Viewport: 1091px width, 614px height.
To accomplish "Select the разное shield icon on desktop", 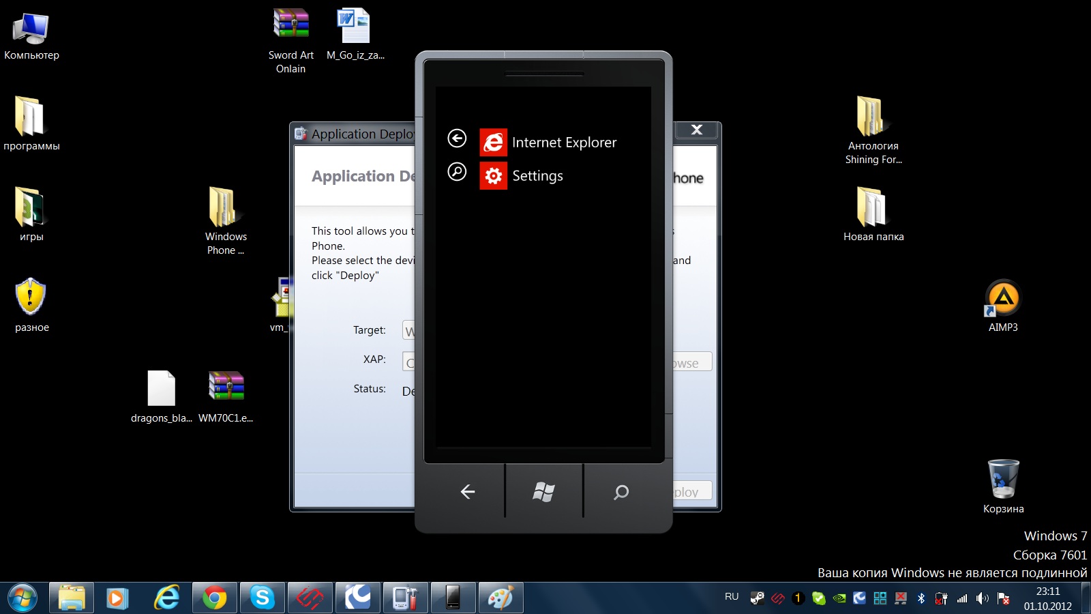I will [31, 306].
